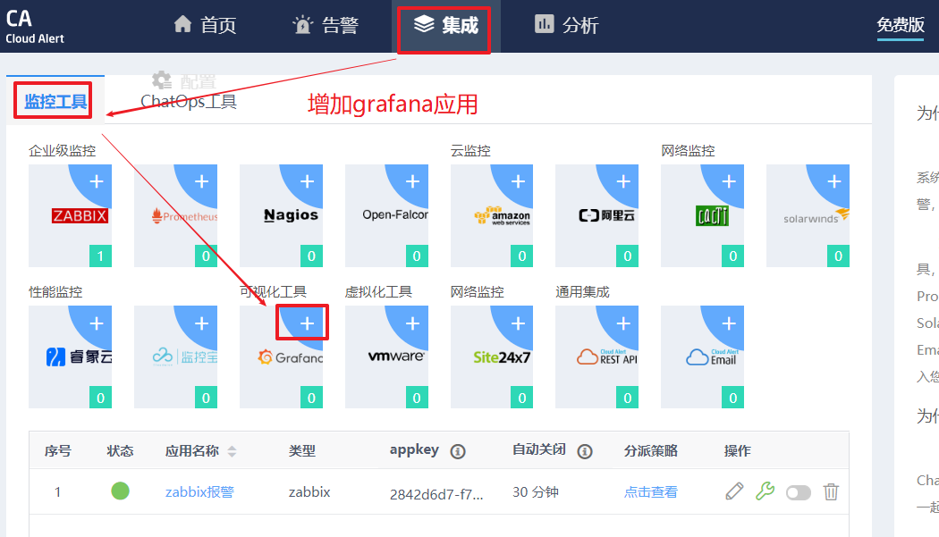Click the 可视化工具 category heading
The width and height of the screenshot is (939, 537).
273,292
